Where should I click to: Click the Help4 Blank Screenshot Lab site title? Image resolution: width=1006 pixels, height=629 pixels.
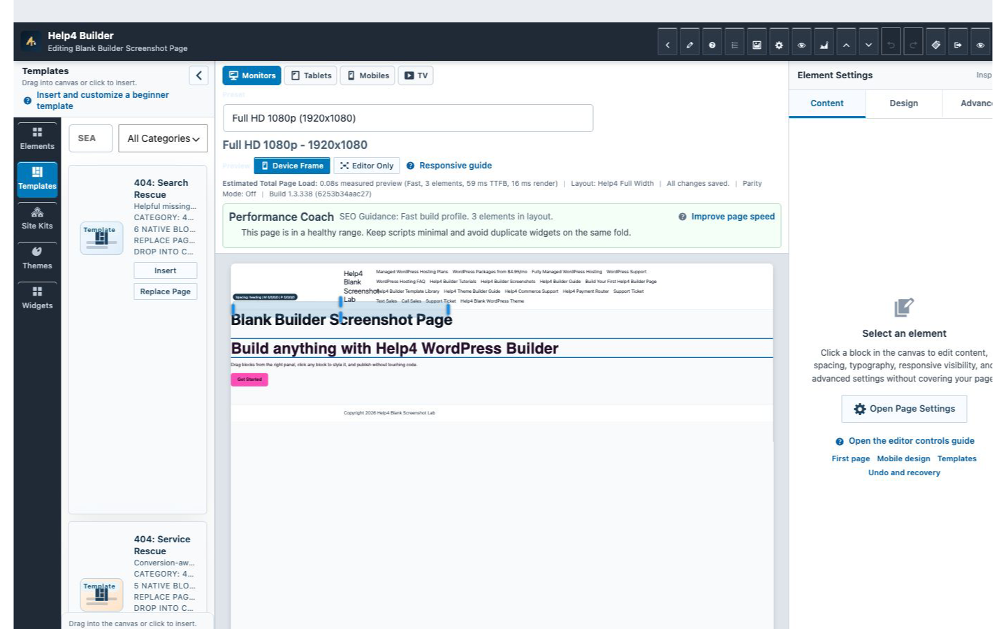[x=360, y=287]
